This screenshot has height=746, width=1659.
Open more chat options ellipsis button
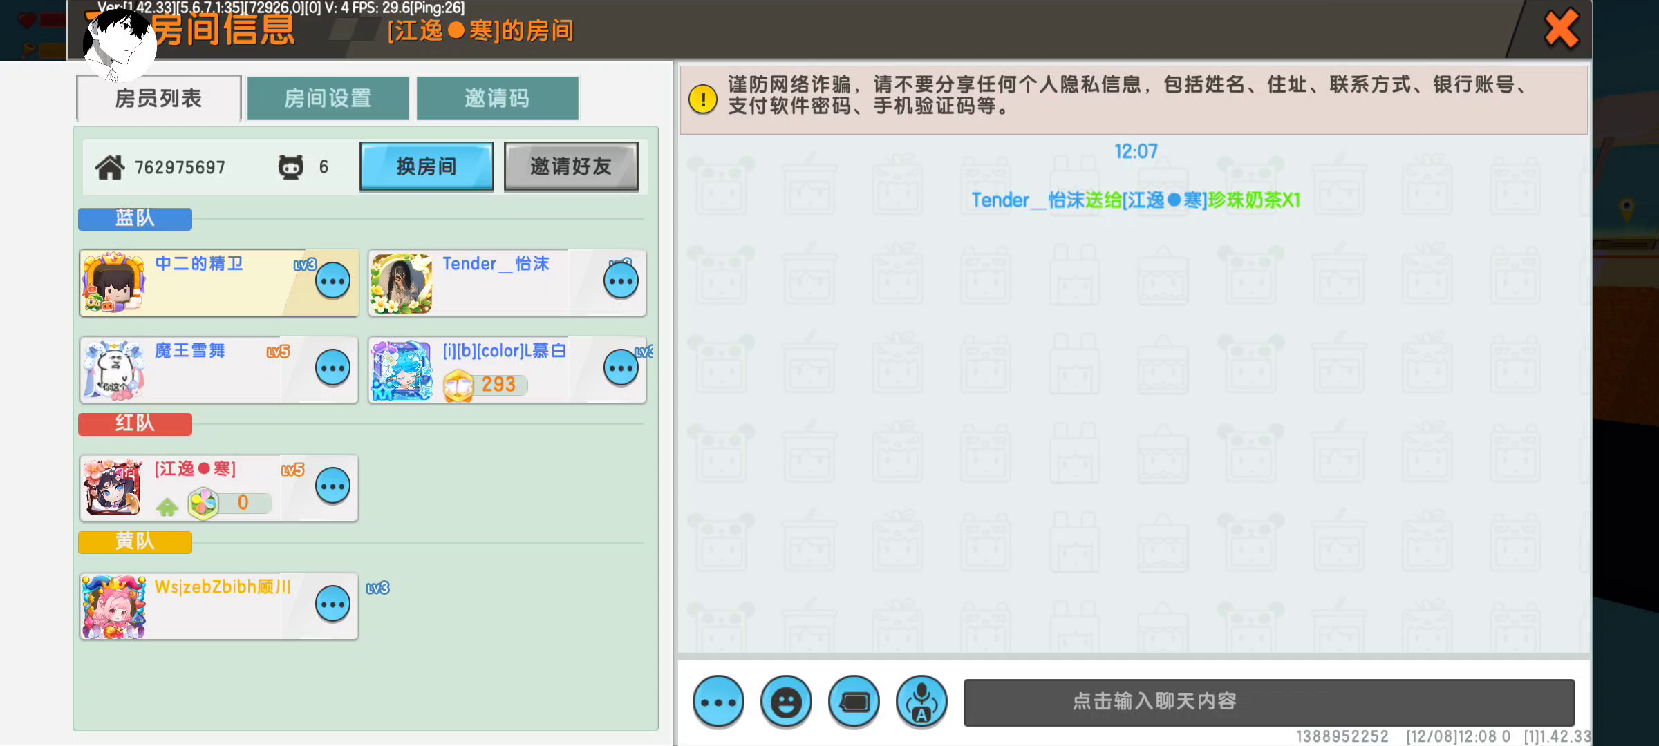click(x=719, y=702)
